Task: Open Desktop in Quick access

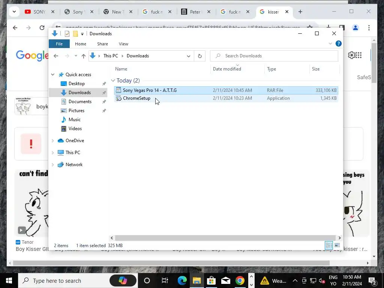Action: pyautogui.click(x=76, y=84)
